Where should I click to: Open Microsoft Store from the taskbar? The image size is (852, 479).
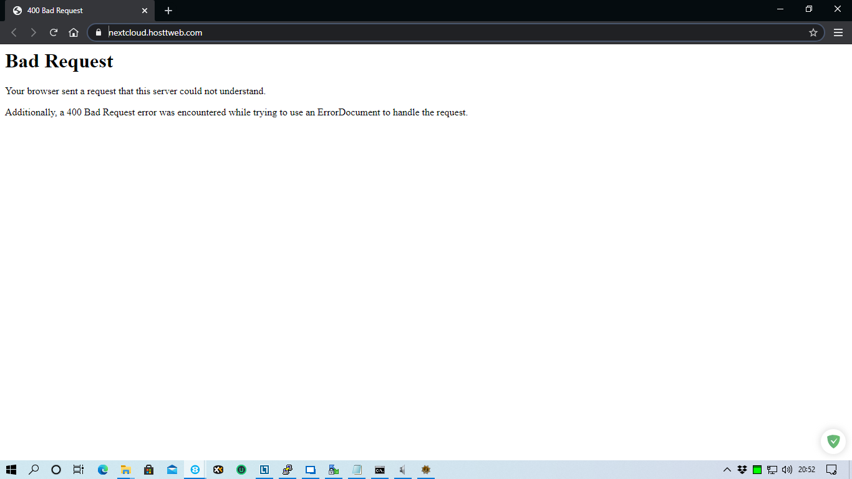pyautogui.click(x=148, y=470)
